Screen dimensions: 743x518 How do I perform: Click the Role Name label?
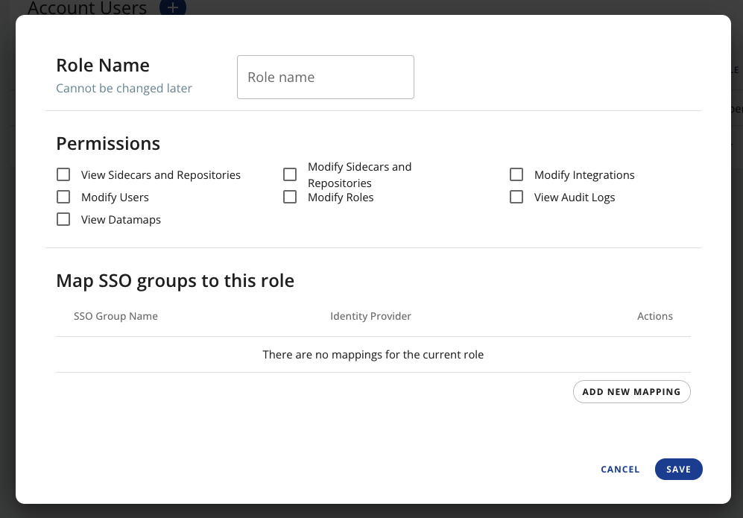tap(102, 65)
